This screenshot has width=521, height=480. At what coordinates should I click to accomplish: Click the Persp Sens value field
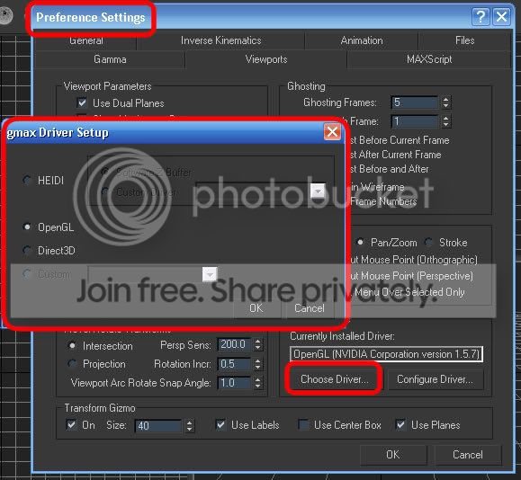[x=234, y=344]
